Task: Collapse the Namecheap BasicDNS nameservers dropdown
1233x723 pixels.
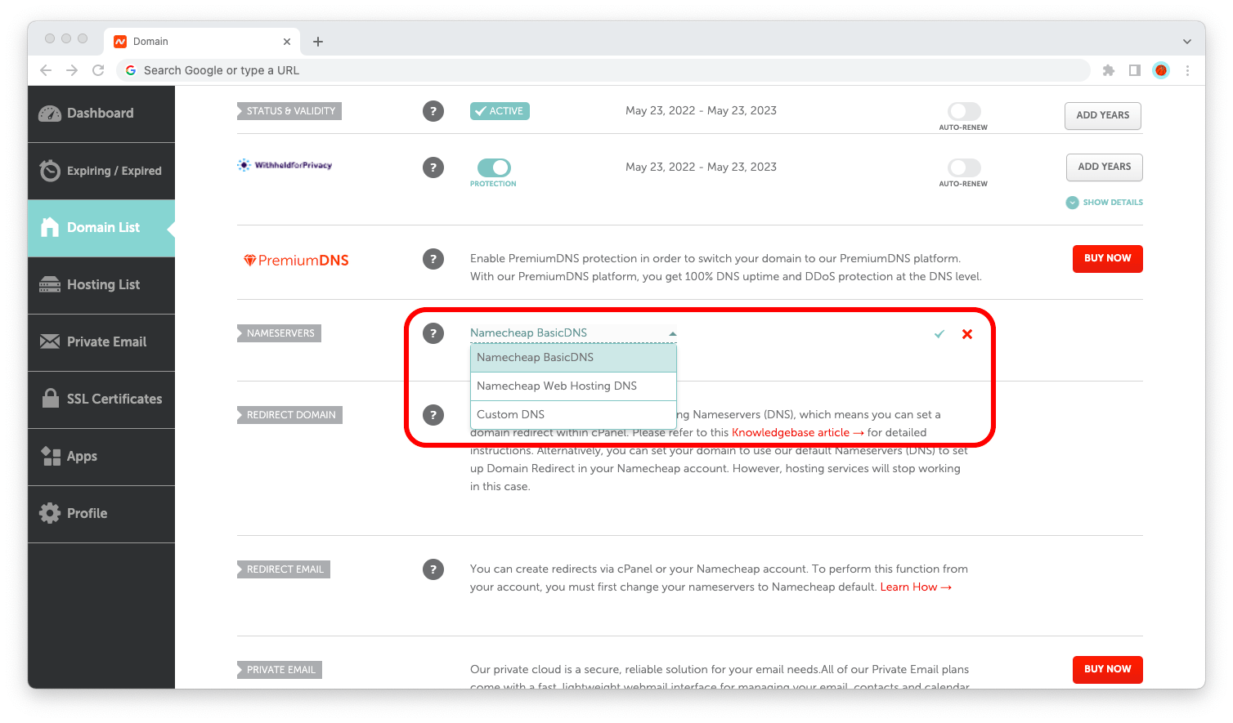Action: tap(573, 333)
